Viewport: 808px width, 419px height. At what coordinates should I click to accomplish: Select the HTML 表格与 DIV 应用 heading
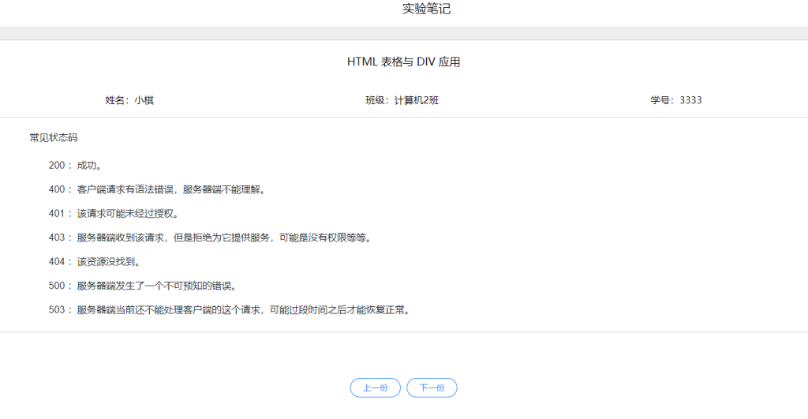tap(403, 62)
